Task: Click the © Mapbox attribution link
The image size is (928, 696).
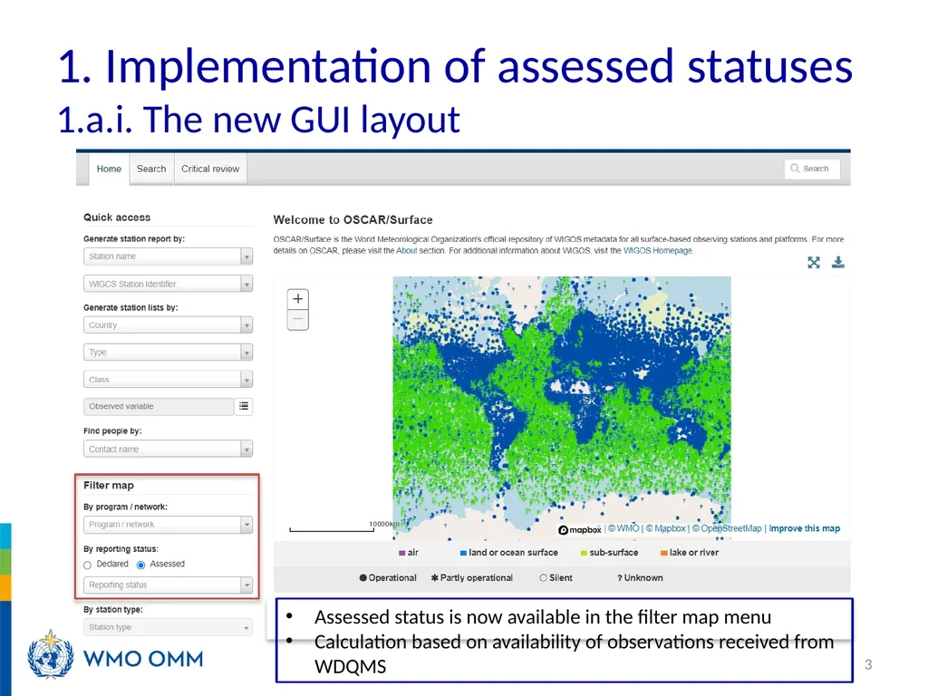Action: (x=665, y=528)
